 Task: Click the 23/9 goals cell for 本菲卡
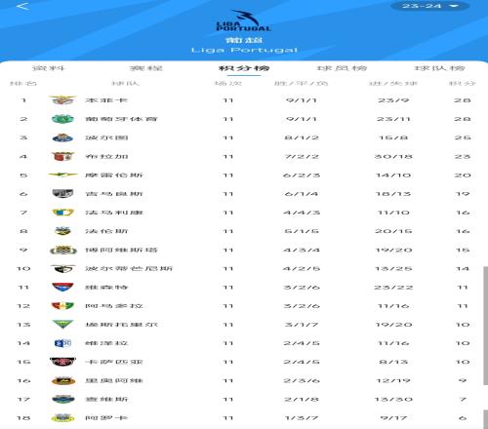(x=393, y=100)
